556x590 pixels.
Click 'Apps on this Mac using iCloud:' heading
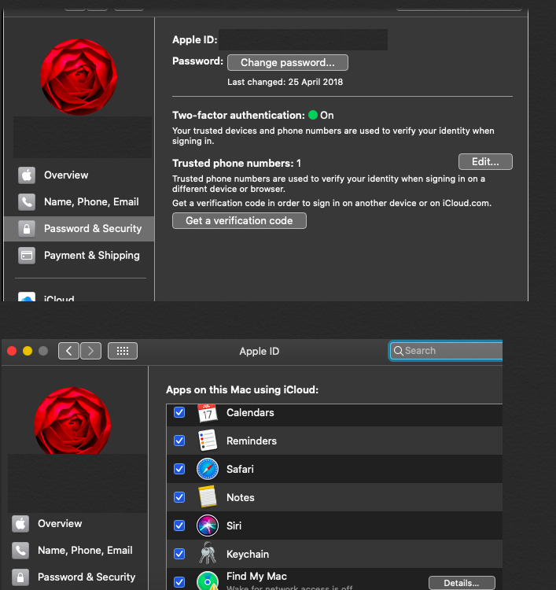click(x=242, y=390)
